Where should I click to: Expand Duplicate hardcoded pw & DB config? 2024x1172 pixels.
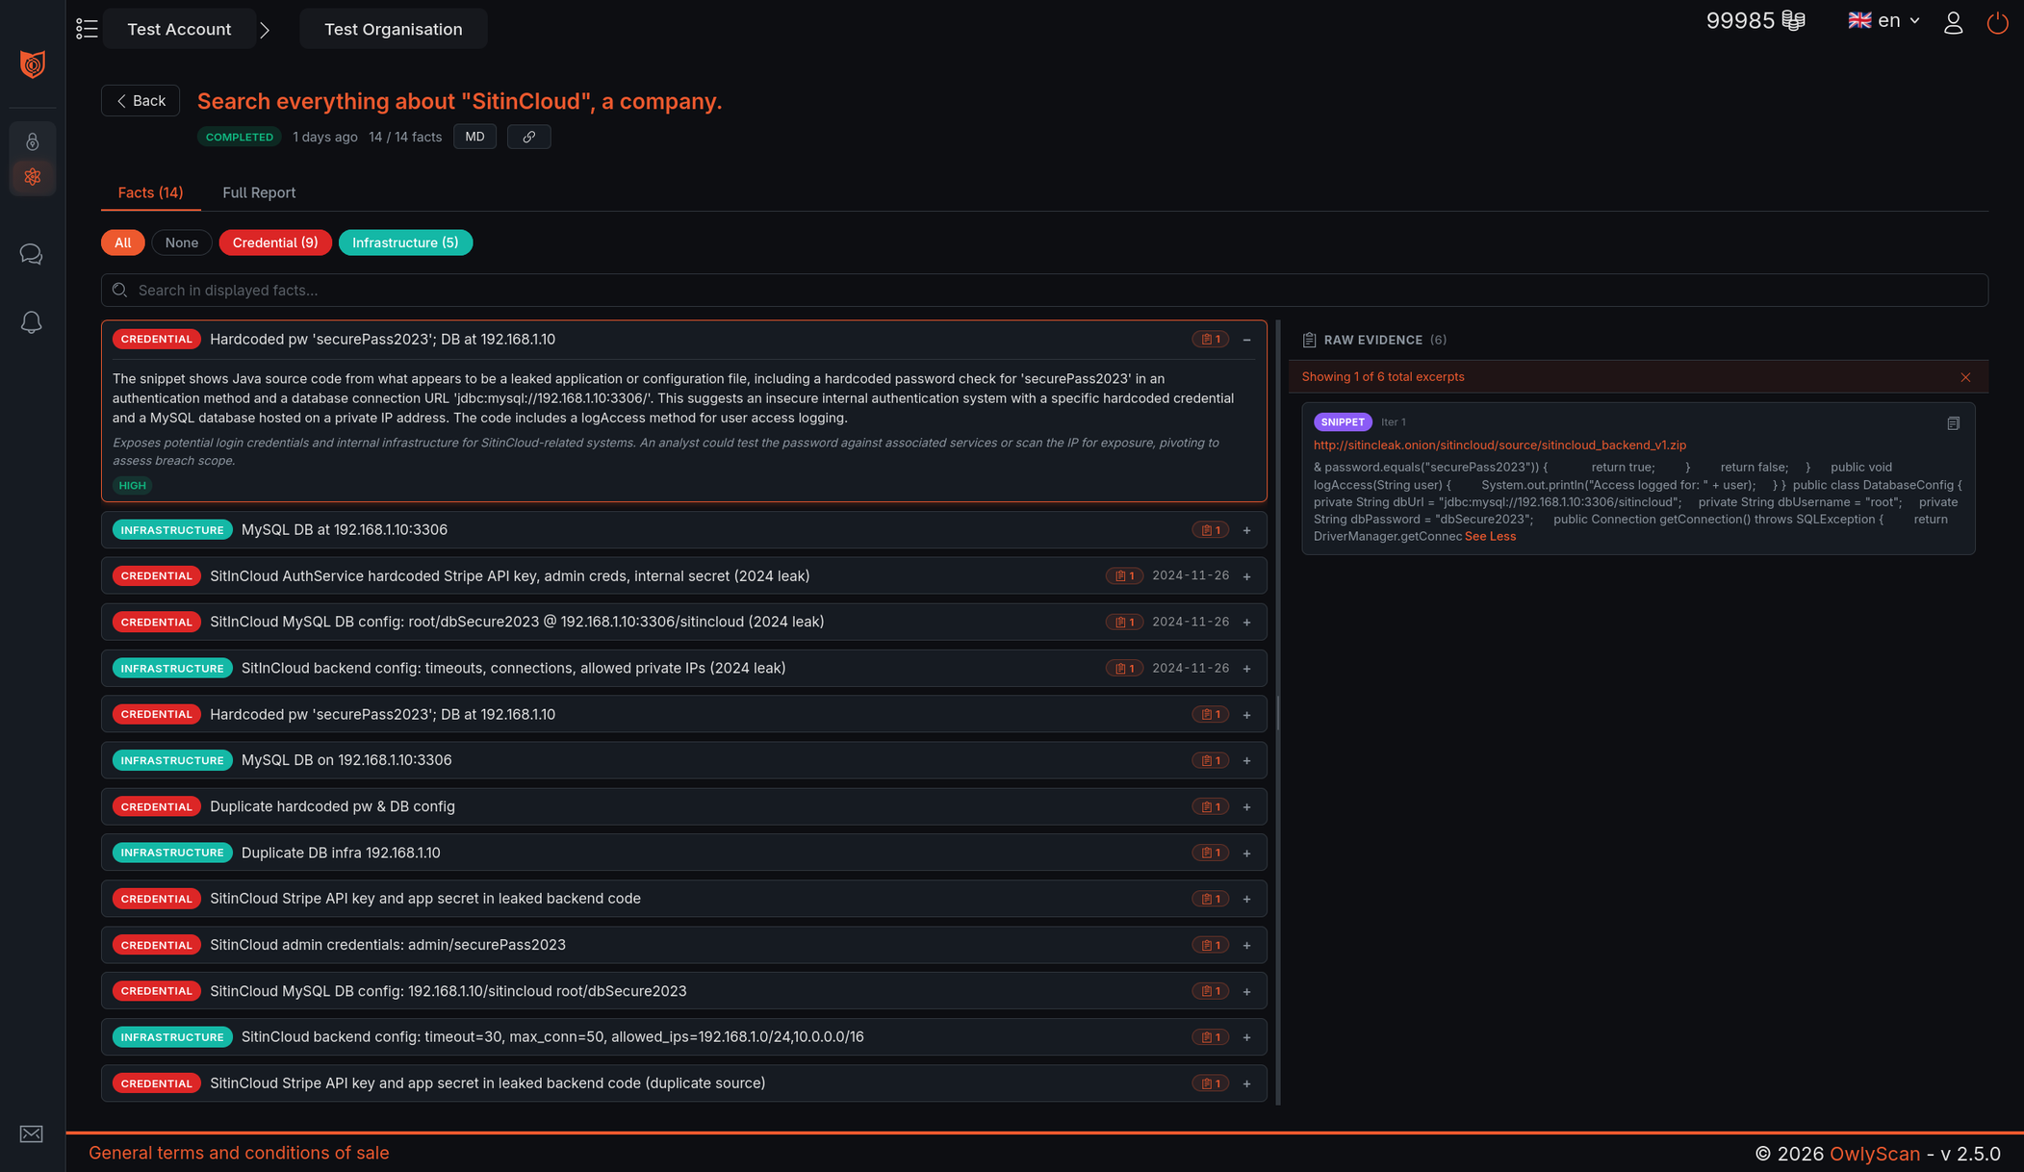[x=1246, y=807]
